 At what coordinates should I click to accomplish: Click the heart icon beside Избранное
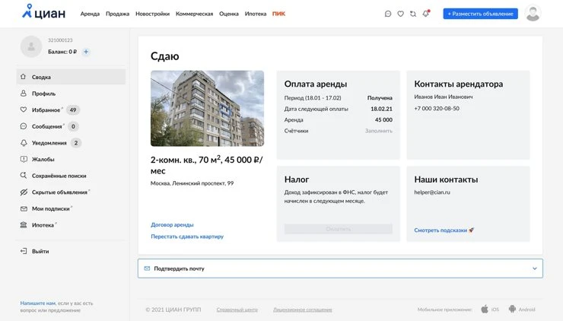24,110
